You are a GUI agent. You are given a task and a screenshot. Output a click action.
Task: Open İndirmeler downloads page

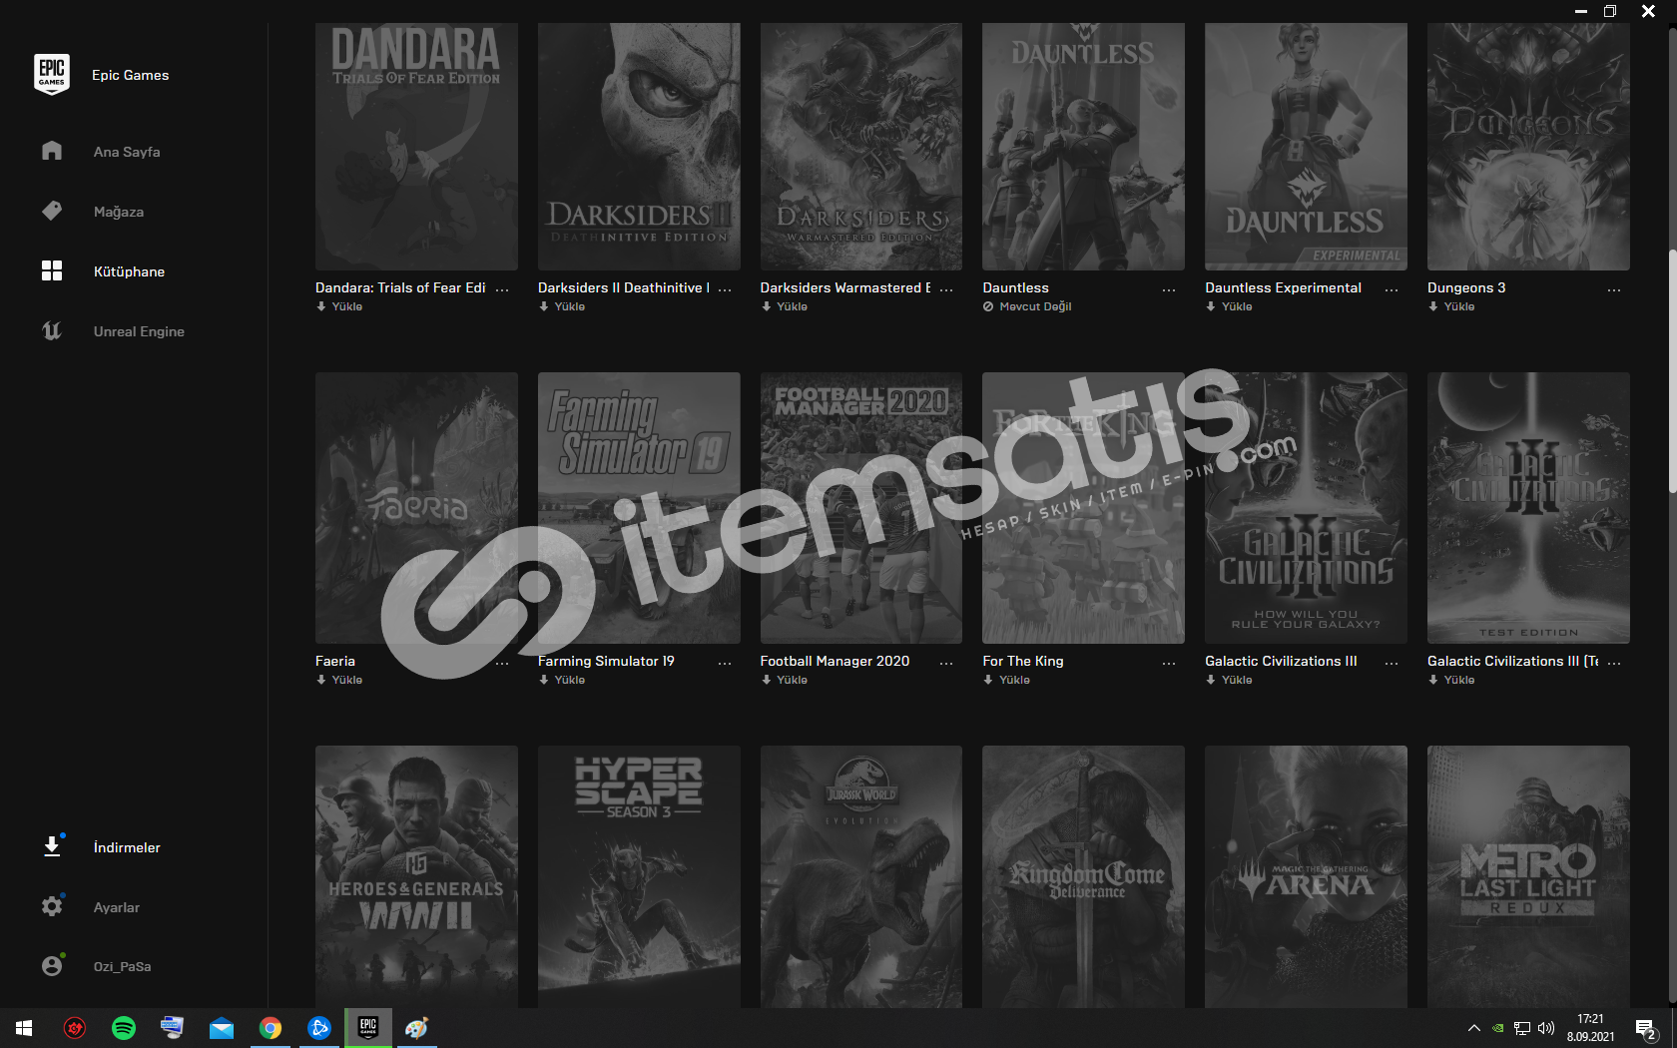127,847
